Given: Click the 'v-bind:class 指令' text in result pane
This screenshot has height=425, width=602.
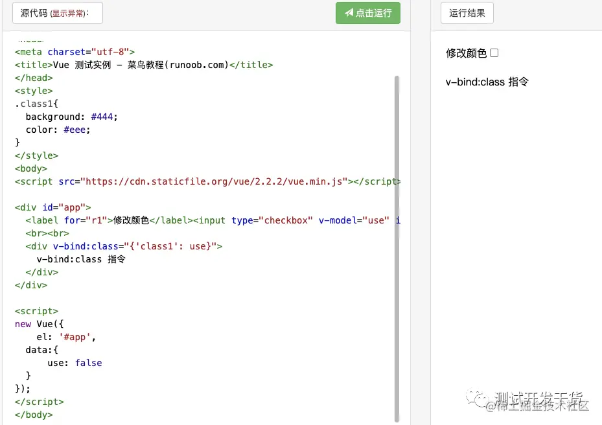Looking at the screenshot, I should point(487,82).
